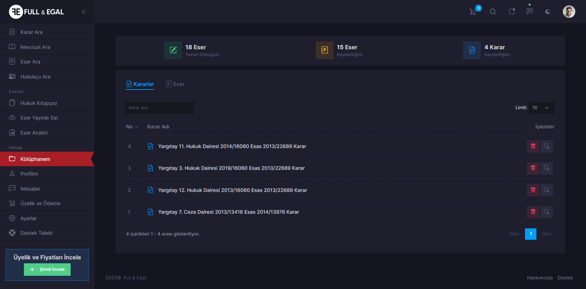Open the shopping cart icon

pyautogui.click(x=473, y=11)
